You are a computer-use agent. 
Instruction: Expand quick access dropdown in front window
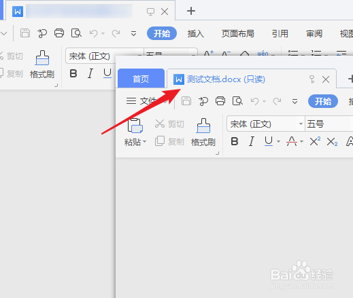295,102
